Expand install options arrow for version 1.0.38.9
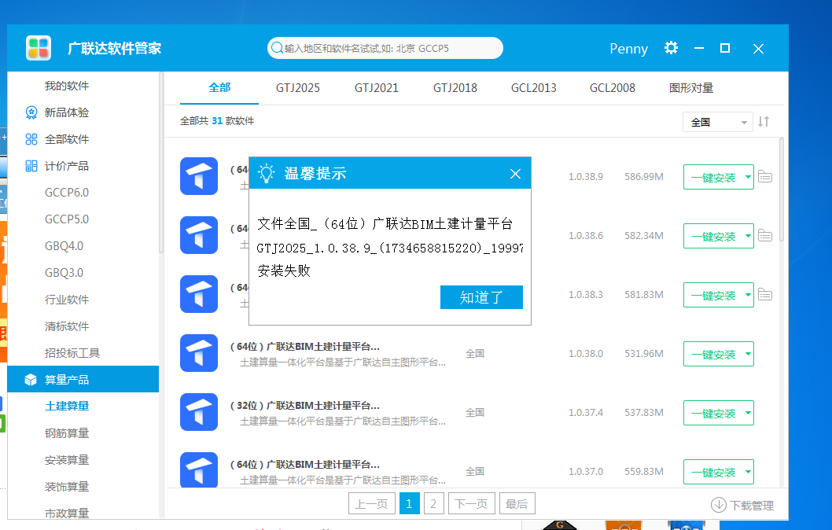The image size is (832, 530). (748, 177)
